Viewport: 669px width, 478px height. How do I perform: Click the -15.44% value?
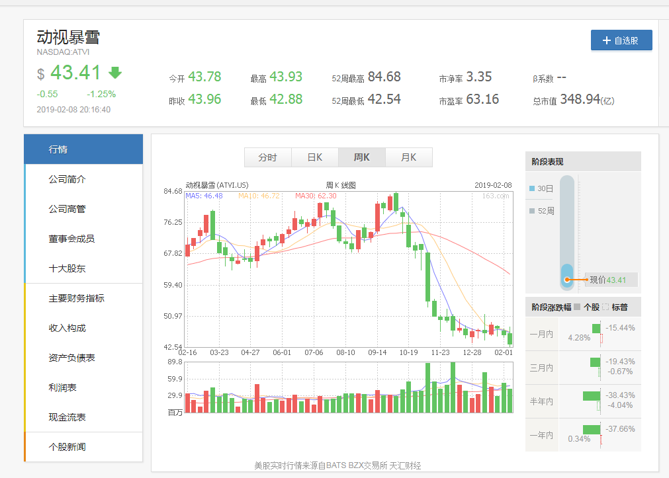(x=620, y=328)
